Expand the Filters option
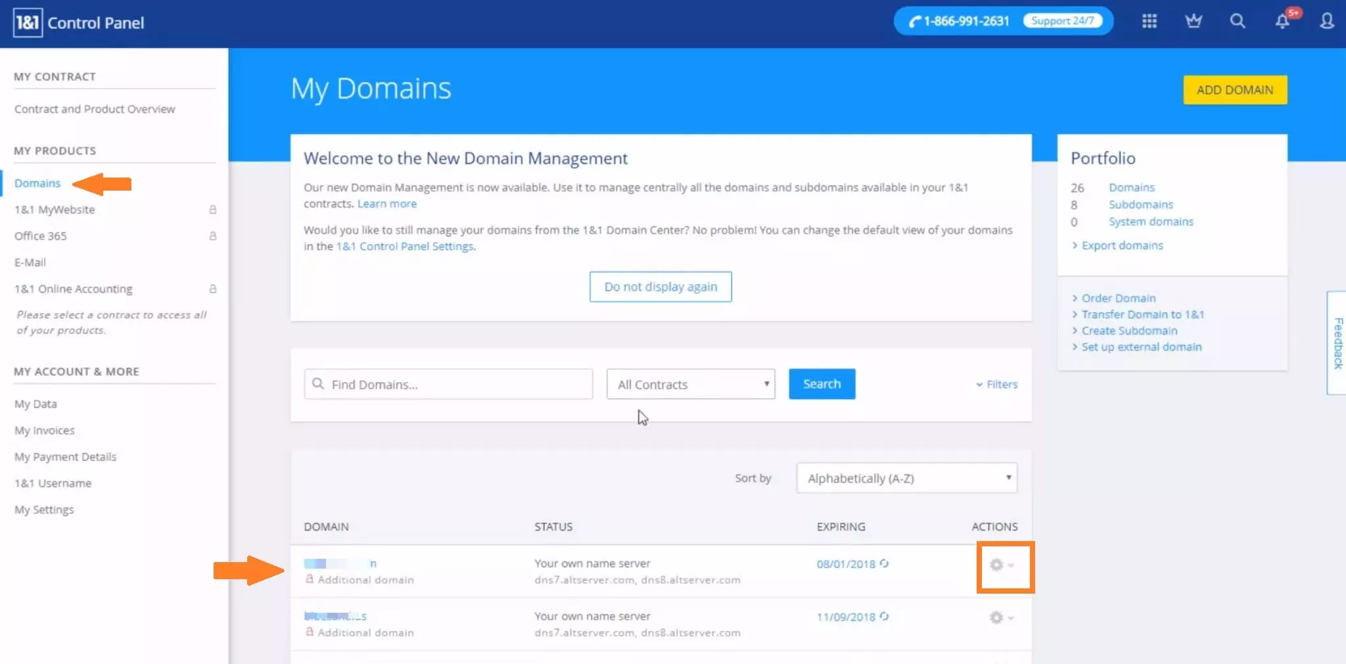 click(x=996, y=384)
